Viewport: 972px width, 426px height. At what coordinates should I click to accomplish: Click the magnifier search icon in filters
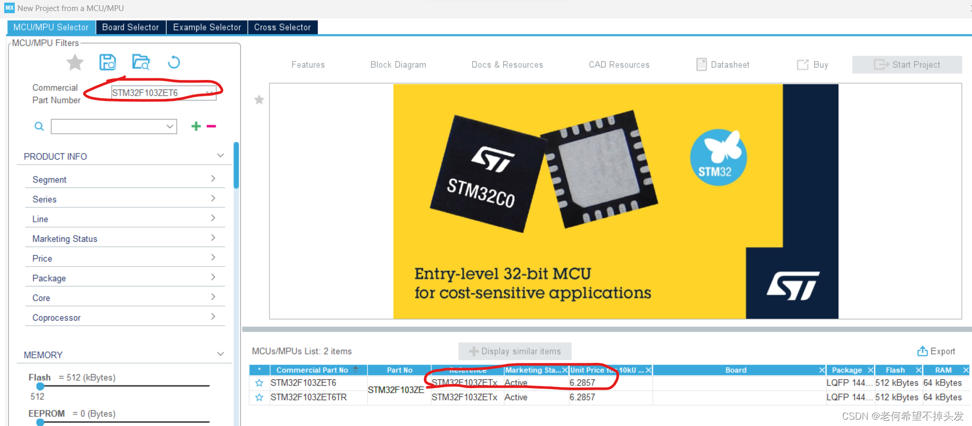coord(39,126)
